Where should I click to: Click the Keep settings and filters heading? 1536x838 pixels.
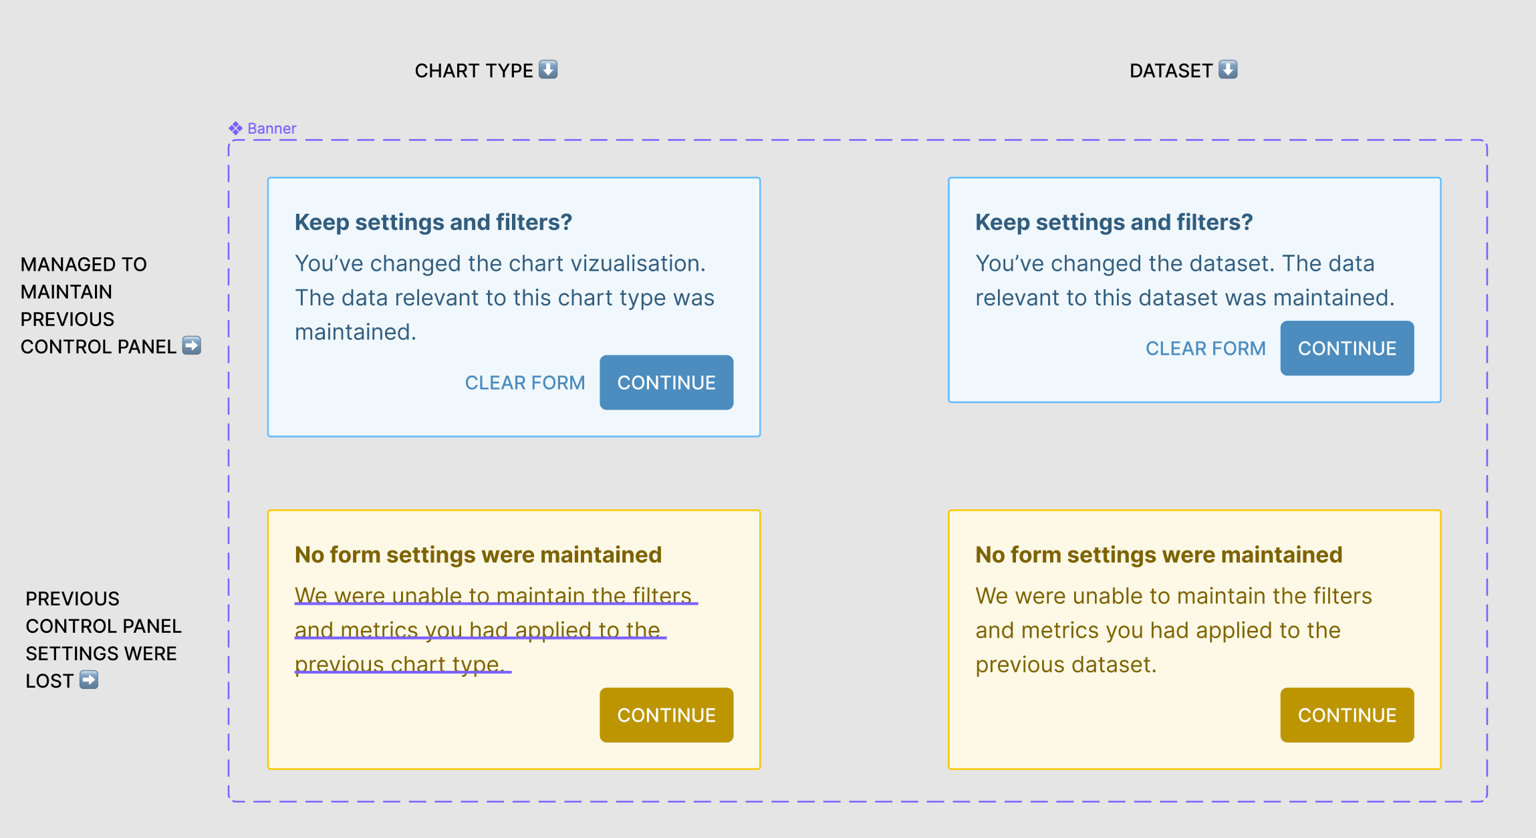click(x=433, y=221)
